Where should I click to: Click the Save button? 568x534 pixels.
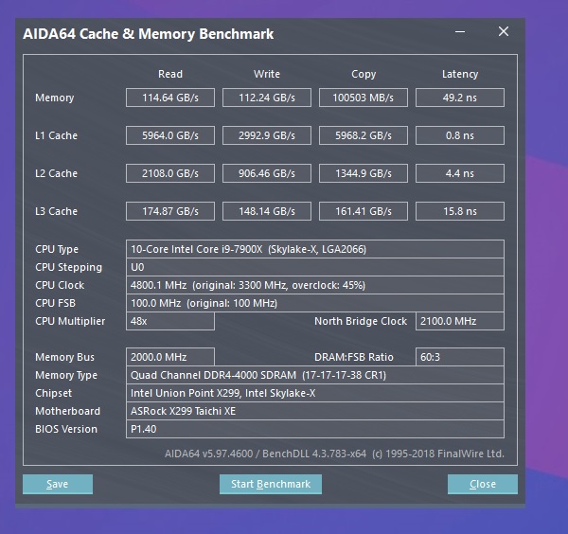click(x=58, y=484)
